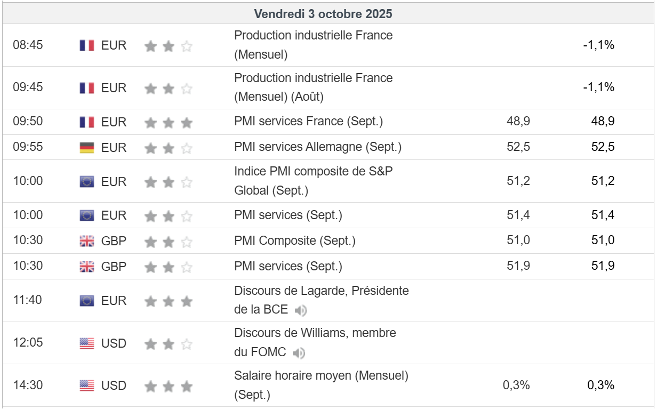Image resolution: width=657 pixels, height=409 pixels.
Task: Click the UK flag beside PMI Composite
Action: (87, 241)
